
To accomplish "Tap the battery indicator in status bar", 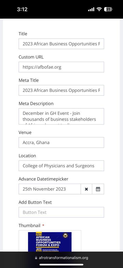I will [x=108, y=9].
